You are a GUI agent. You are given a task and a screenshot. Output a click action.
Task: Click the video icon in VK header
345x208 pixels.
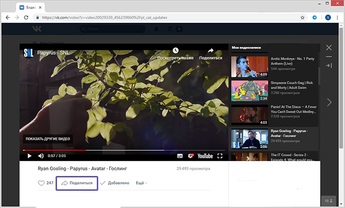179,29
